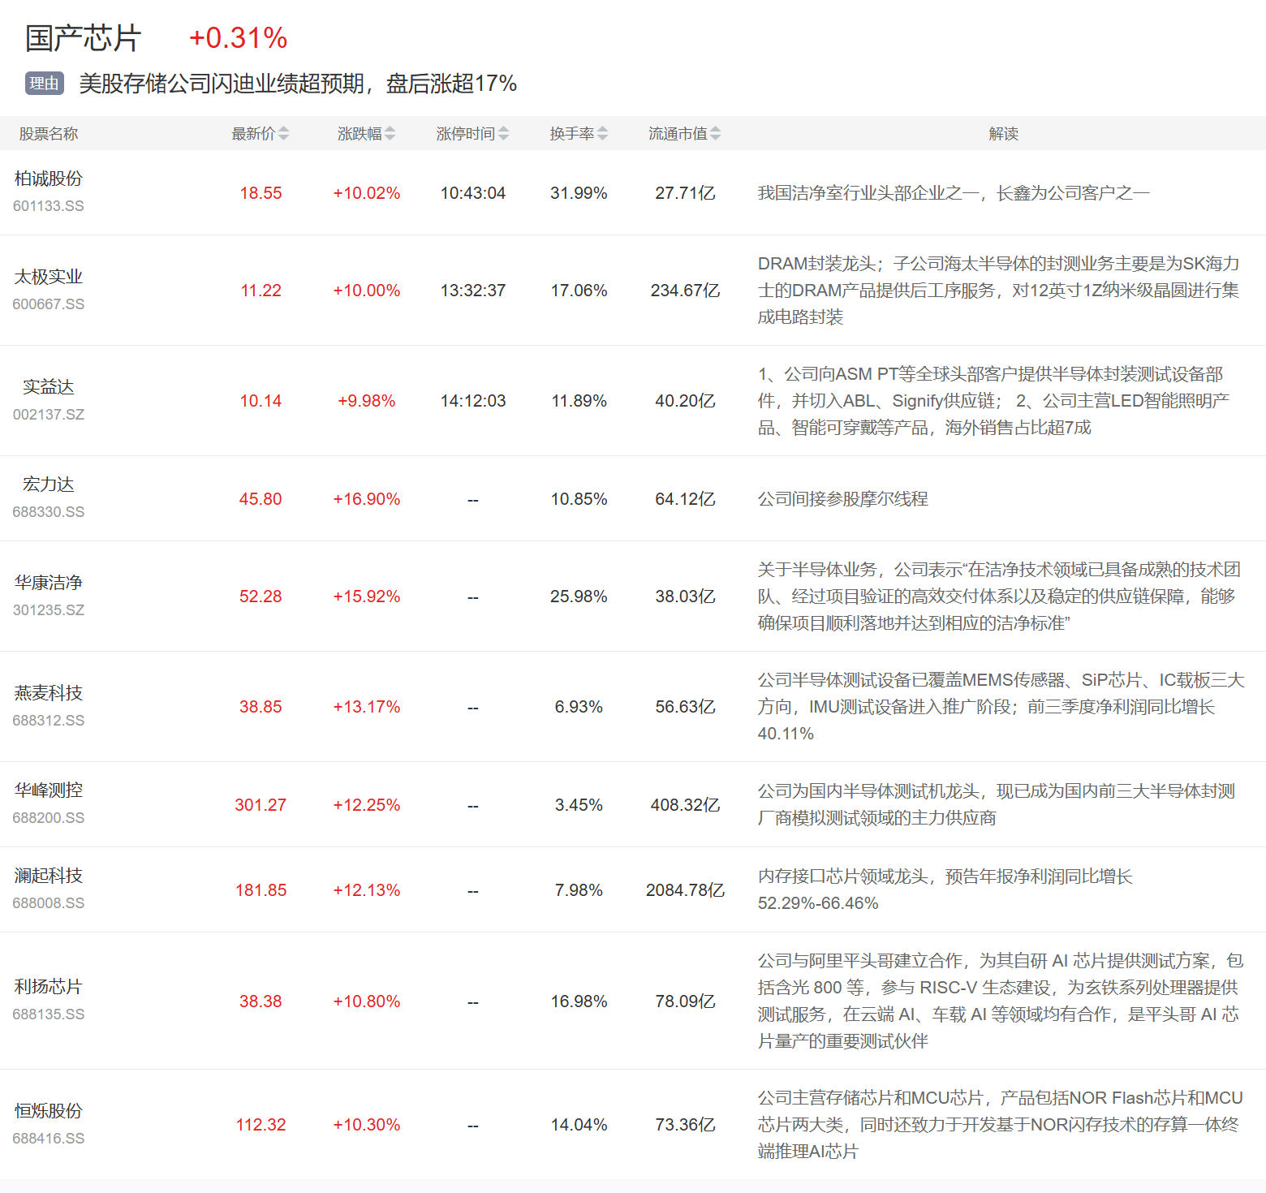The height and width of the screenshot is (1193, 1266).
Task: Click the 换手率 sort arrow icon
Action: (x=602, y=134)
